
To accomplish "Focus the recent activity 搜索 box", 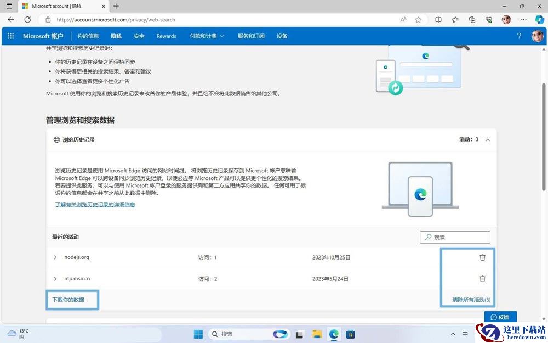I will point(455,237).
